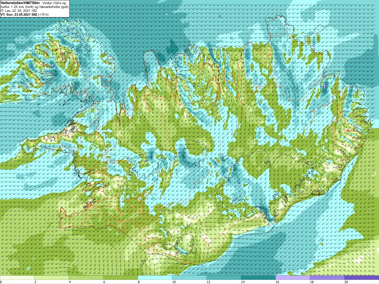The image size is (379, 284).
Task: Pick the medium teal 12–14 m/s legend swatch
Action: (224, 277)
